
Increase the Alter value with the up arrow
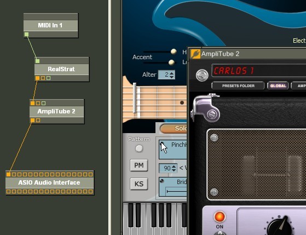click(171, 73)
